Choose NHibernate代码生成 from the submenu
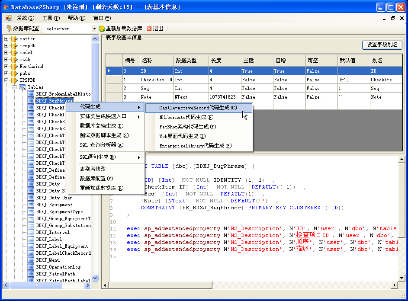408x301 pixels. 186,117
